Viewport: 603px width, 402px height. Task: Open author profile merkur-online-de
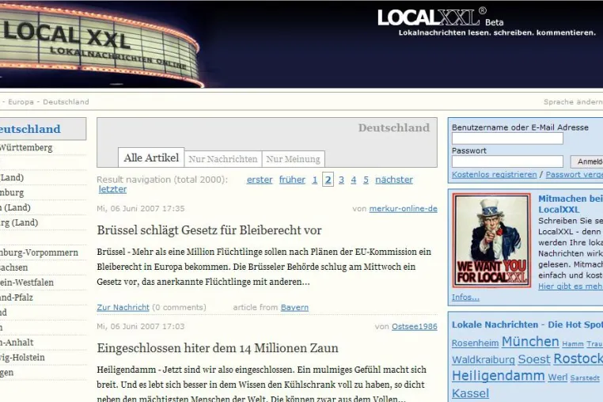click(x=403, y=208)
